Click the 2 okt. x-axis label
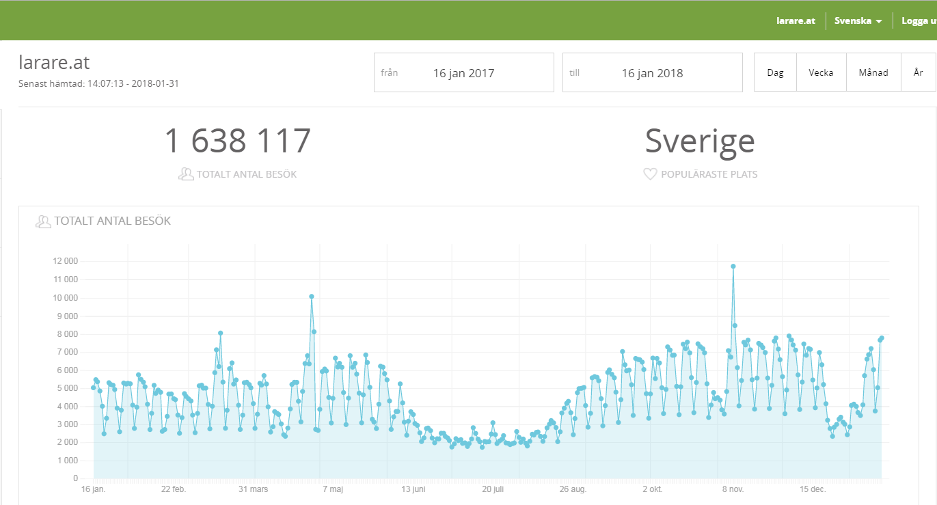This screenshot has width=937, height=505. click(653, 489)
